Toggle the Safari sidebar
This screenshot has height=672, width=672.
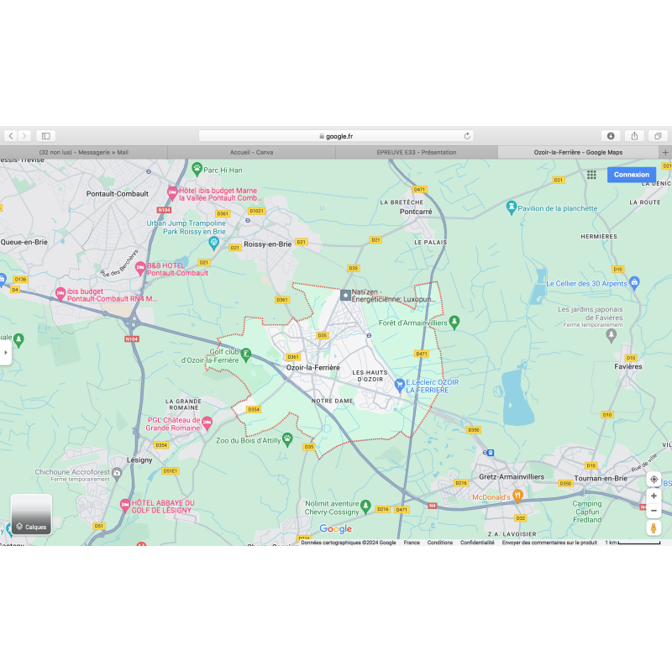click(x=46, y=136)
